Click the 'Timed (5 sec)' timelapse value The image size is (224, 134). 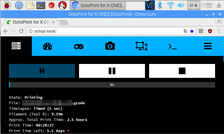point(48,108)
